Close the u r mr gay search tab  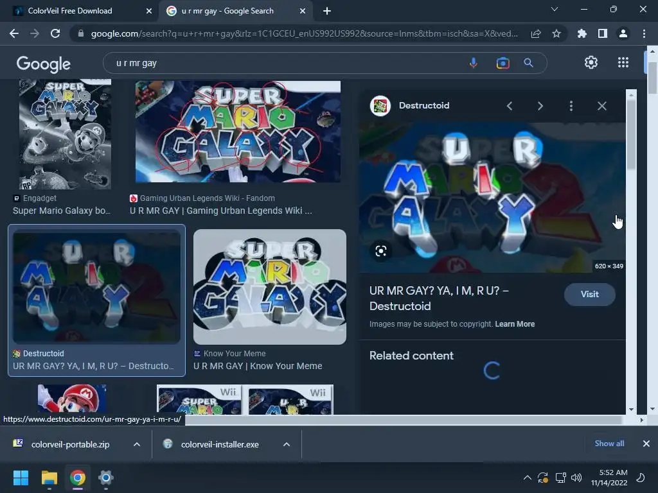click(x=303, y=11)
